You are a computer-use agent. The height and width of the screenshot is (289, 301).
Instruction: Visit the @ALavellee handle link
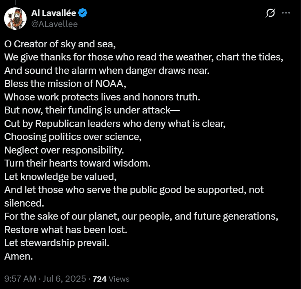coord(54,24)
